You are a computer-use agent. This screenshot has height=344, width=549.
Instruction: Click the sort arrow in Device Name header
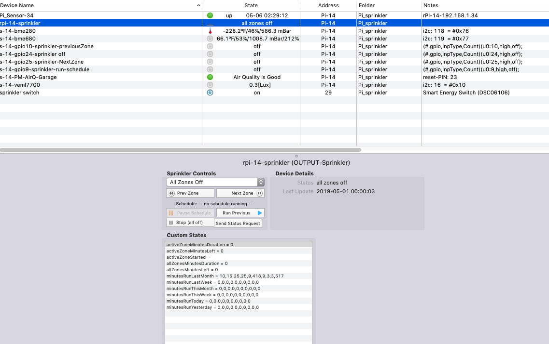198,5
